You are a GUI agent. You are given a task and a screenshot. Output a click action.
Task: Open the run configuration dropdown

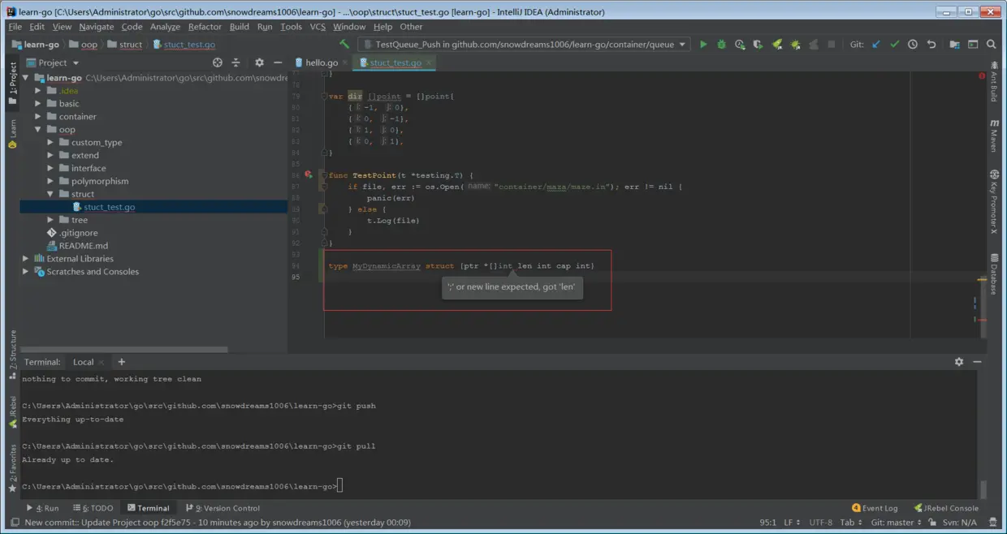pos(524,45)
